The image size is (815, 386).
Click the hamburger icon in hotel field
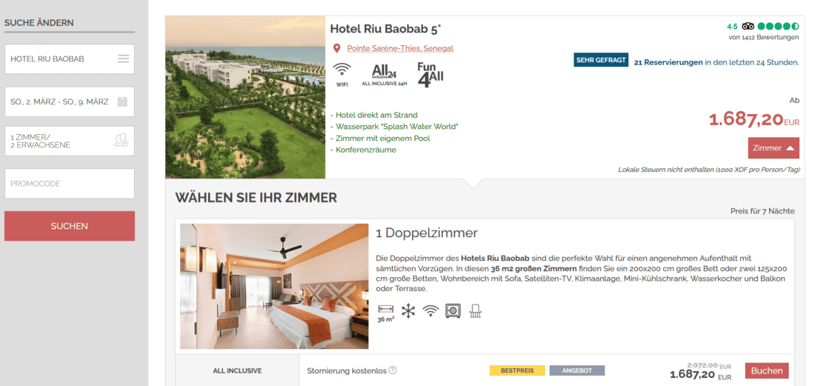[x=123, y=59]
